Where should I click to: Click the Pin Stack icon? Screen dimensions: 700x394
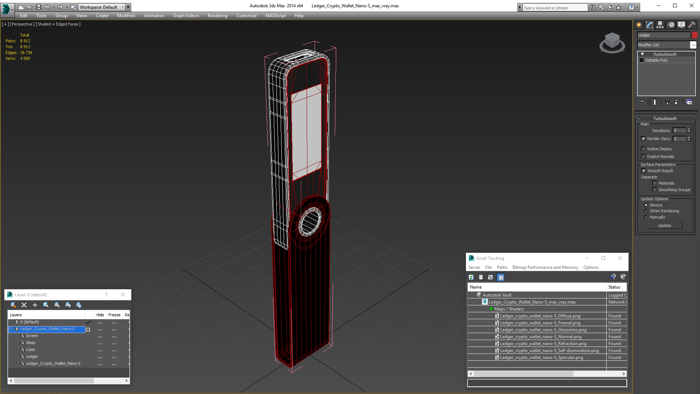tap(642, 102)
